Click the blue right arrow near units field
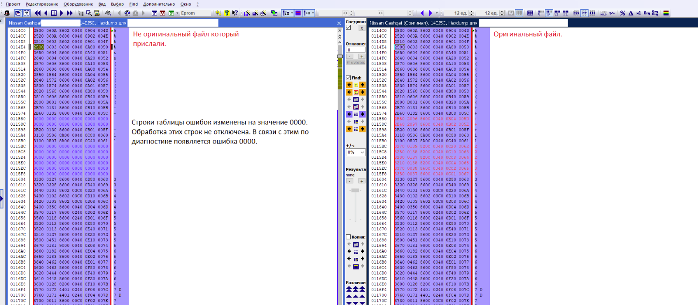 (x=431, y=13)
